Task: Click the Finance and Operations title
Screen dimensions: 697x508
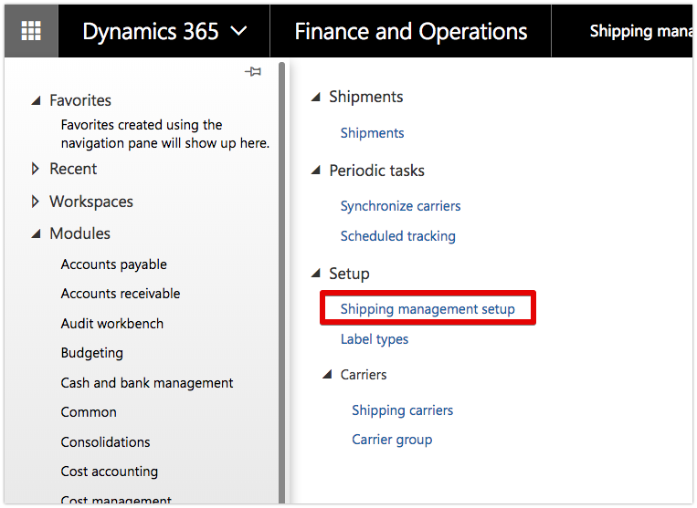Action: pos(410,32)
